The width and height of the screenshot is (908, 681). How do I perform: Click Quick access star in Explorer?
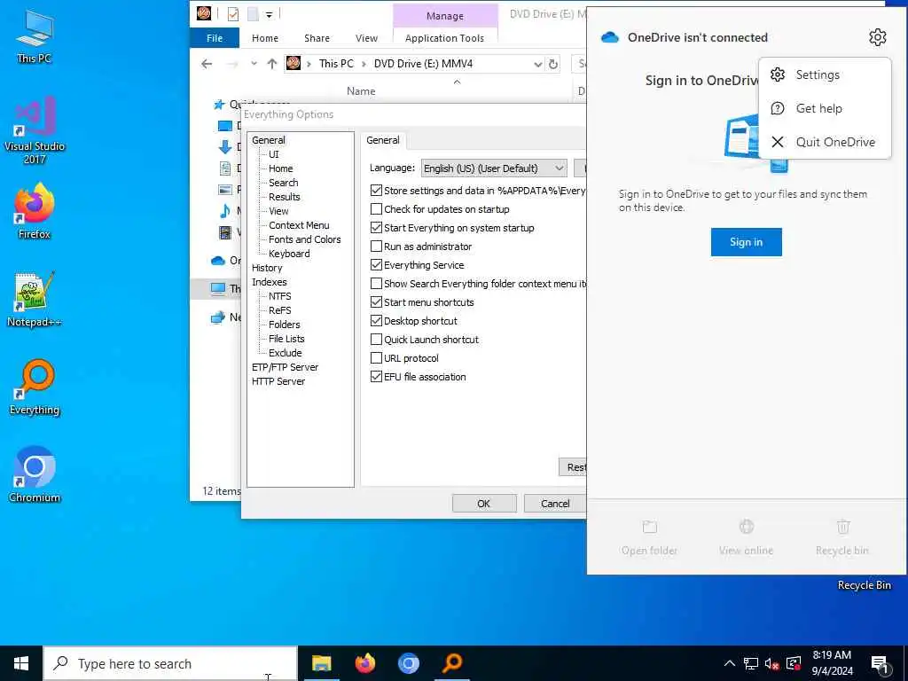click(x=219, y=105)
